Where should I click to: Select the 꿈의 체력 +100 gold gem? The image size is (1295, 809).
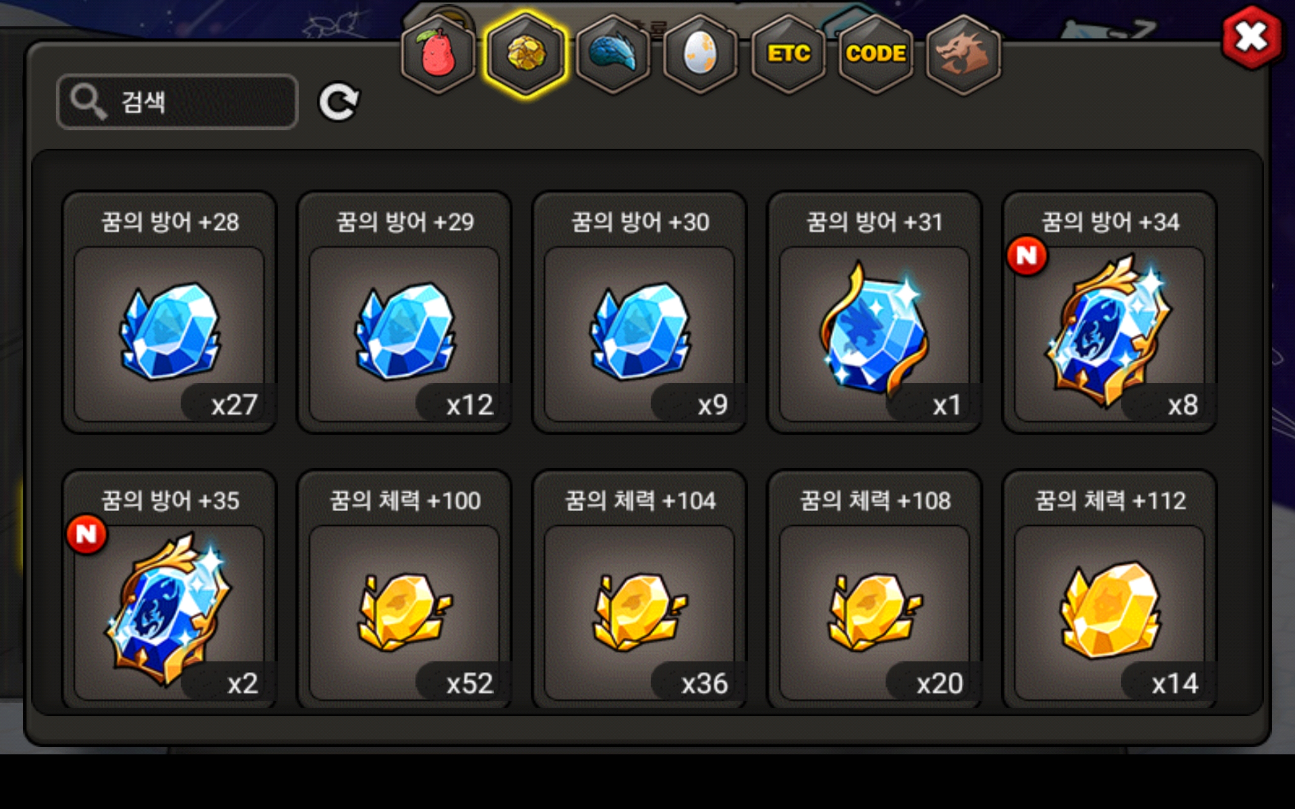tap(405, 590)
